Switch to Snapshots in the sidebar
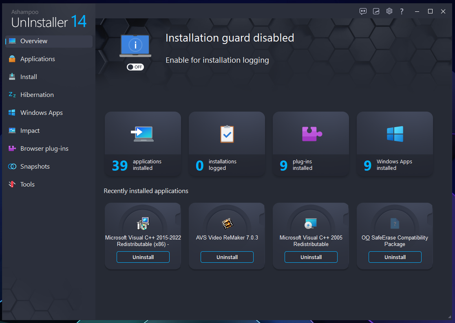Viewport: 455px width, 323px height. tap(35, 167)
